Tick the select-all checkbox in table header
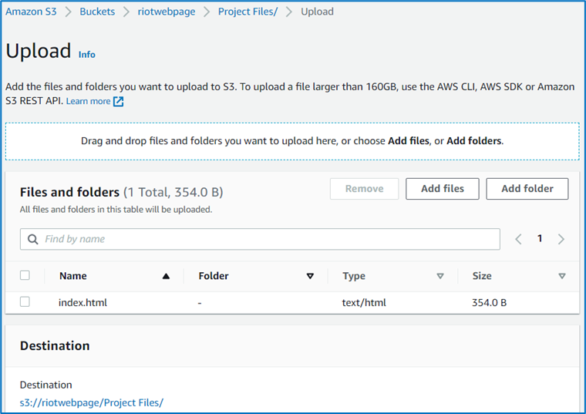586x414 pixels. coord(25,275)
